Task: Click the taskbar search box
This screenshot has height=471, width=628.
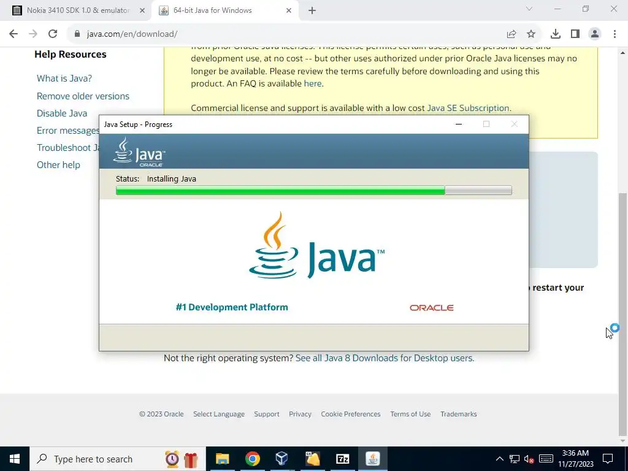Action: (117, 459)
